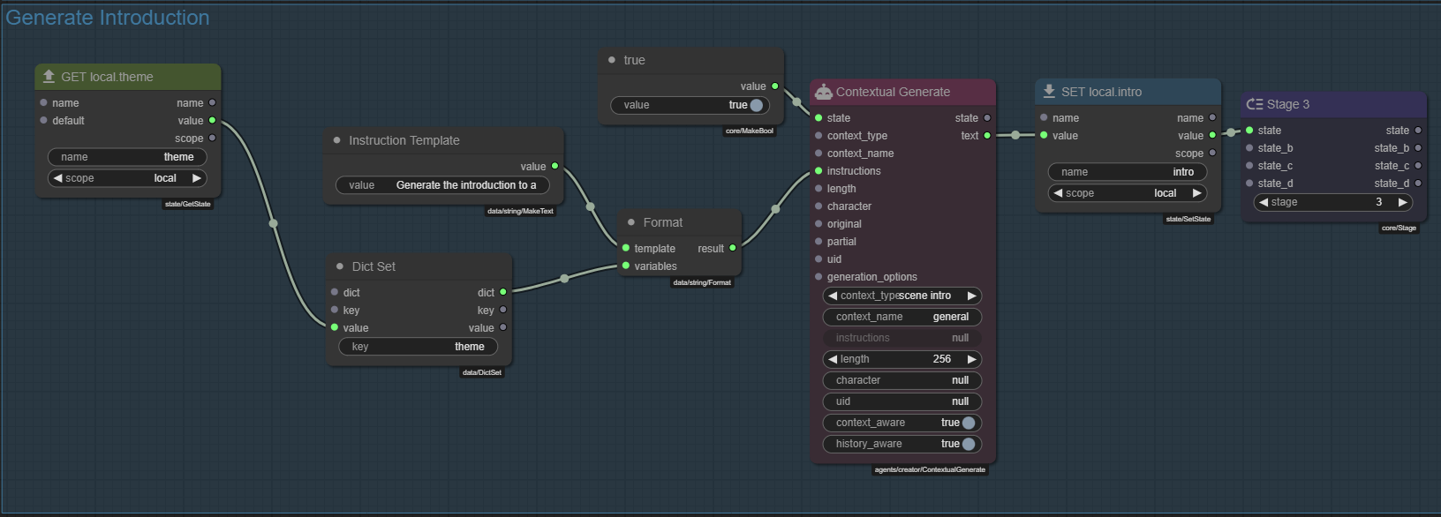Click the data/string/Format type label
The height and width of the screenshot is (517, 1441).
[702, 282]
